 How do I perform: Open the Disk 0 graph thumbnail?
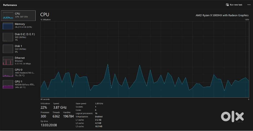(8, 37)
